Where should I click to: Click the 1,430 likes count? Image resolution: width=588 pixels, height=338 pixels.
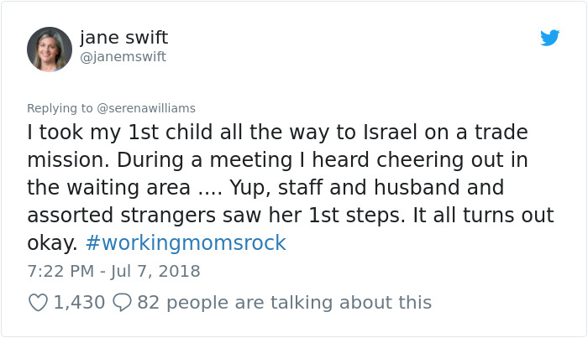(x=79, y=302)
